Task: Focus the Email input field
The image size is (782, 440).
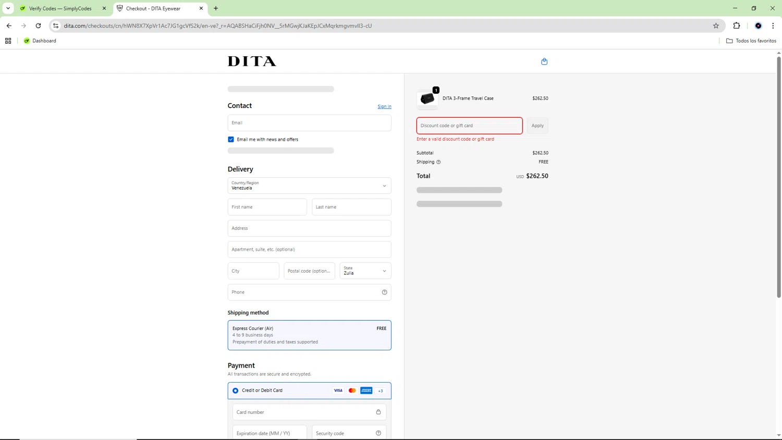Action: pyautogui.click(x=310, y=123)
